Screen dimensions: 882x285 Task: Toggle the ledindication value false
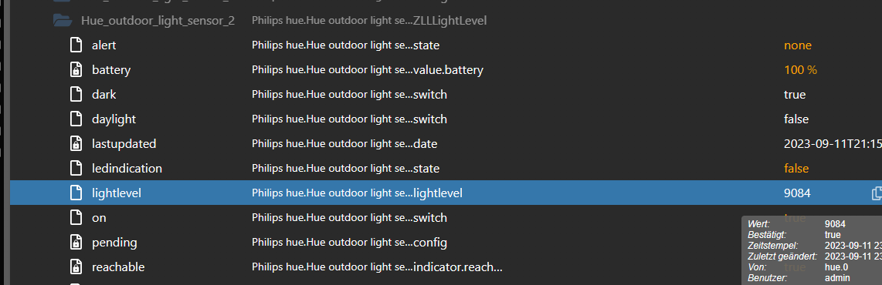tap(796, 169)
